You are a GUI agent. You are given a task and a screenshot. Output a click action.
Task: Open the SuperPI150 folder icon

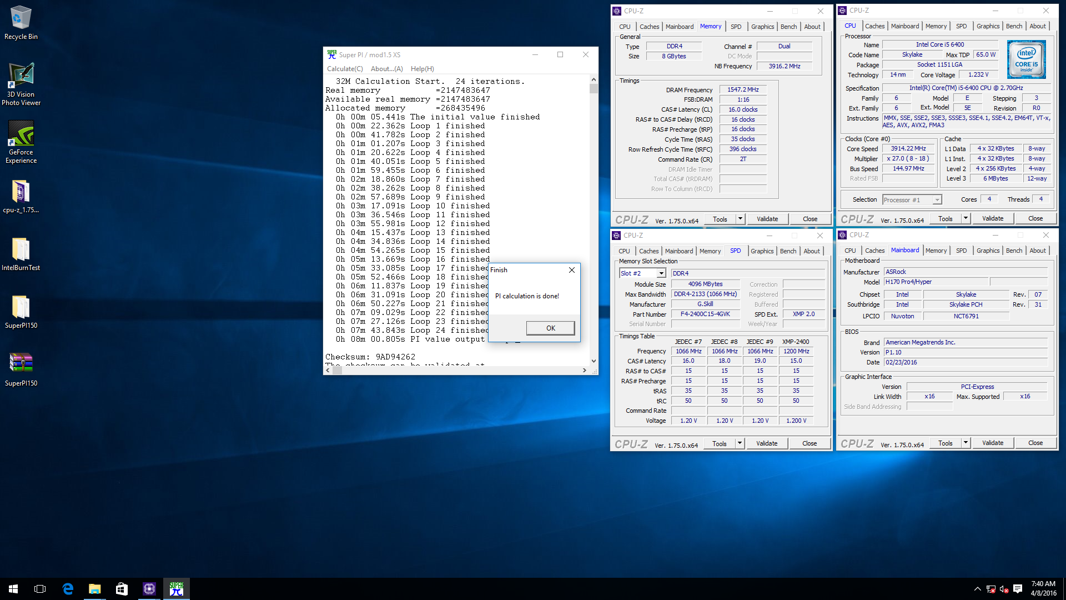click(21, 312)
